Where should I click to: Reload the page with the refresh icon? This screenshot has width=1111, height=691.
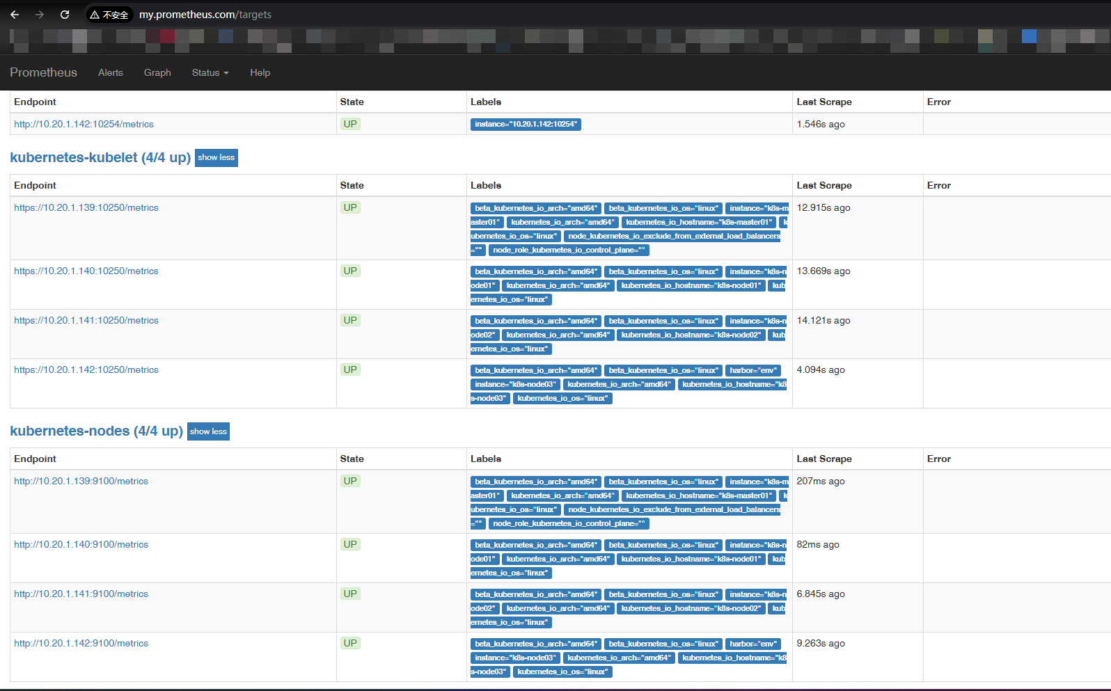click(65, 15)
